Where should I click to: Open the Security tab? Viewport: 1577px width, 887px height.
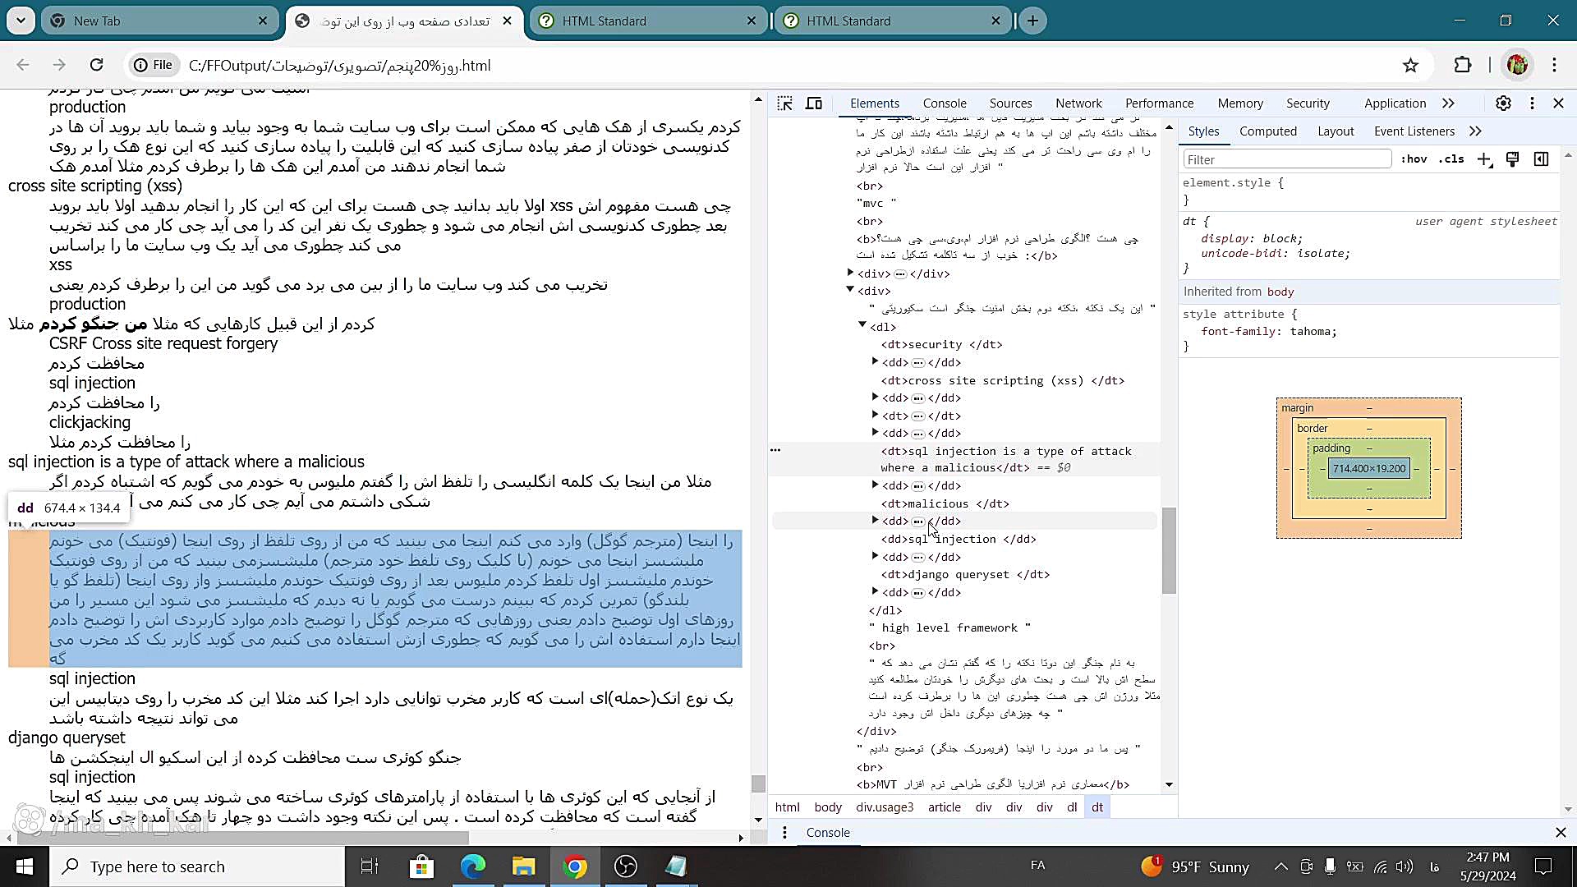[x=1308, y=103]
